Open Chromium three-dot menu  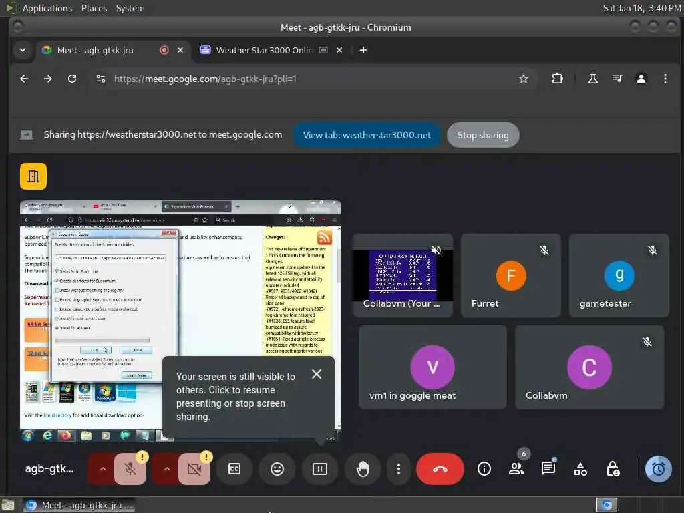(x=665, y=79)
